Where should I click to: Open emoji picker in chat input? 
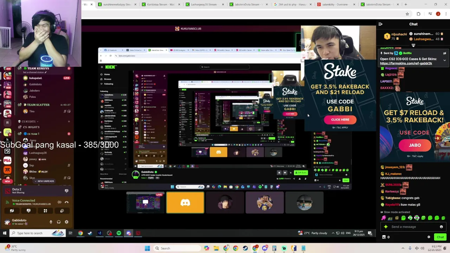point(442,227)
